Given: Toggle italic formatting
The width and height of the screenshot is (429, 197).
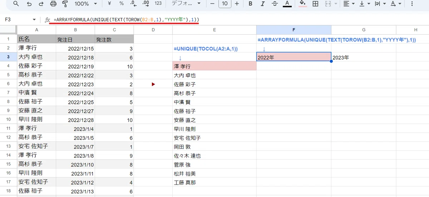Looking at the screenshot, I should pyautogui.click(x=262, y=4).
